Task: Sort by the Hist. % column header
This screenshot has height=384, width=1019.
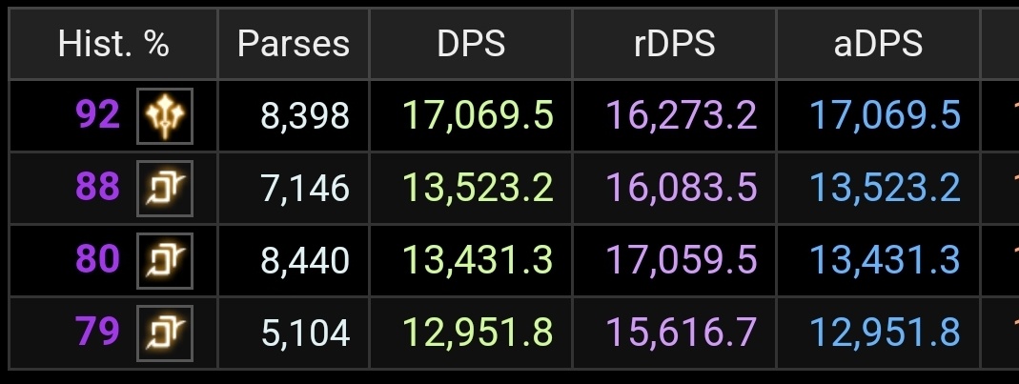Action: click(113, 44)
